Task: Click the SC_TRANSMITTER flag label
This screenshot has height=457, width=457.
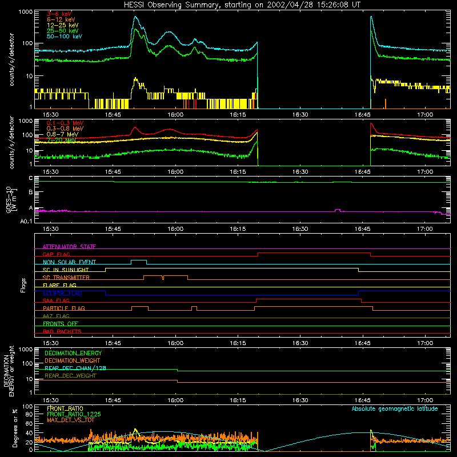Action: coord(66,278)
